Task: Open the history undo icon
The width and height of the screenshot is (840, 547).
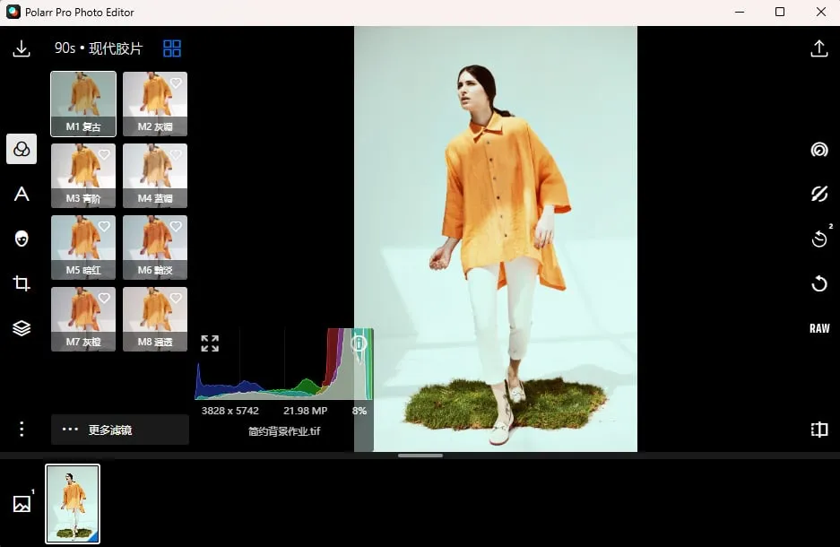Action: coord(818,239)
